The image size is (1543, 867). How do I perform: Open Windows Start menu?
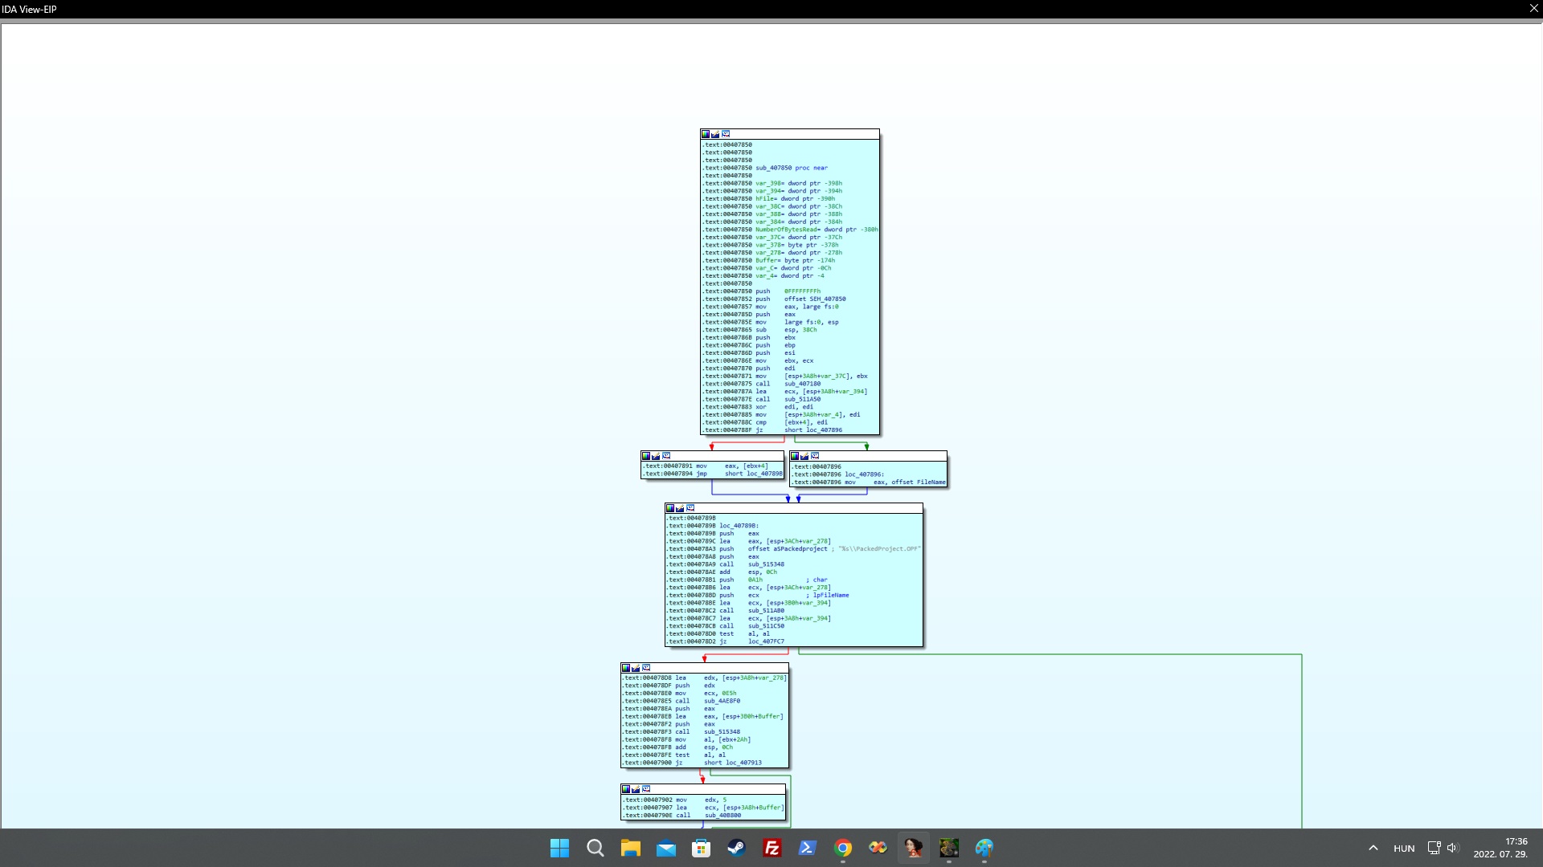click(x=559, y=848)
